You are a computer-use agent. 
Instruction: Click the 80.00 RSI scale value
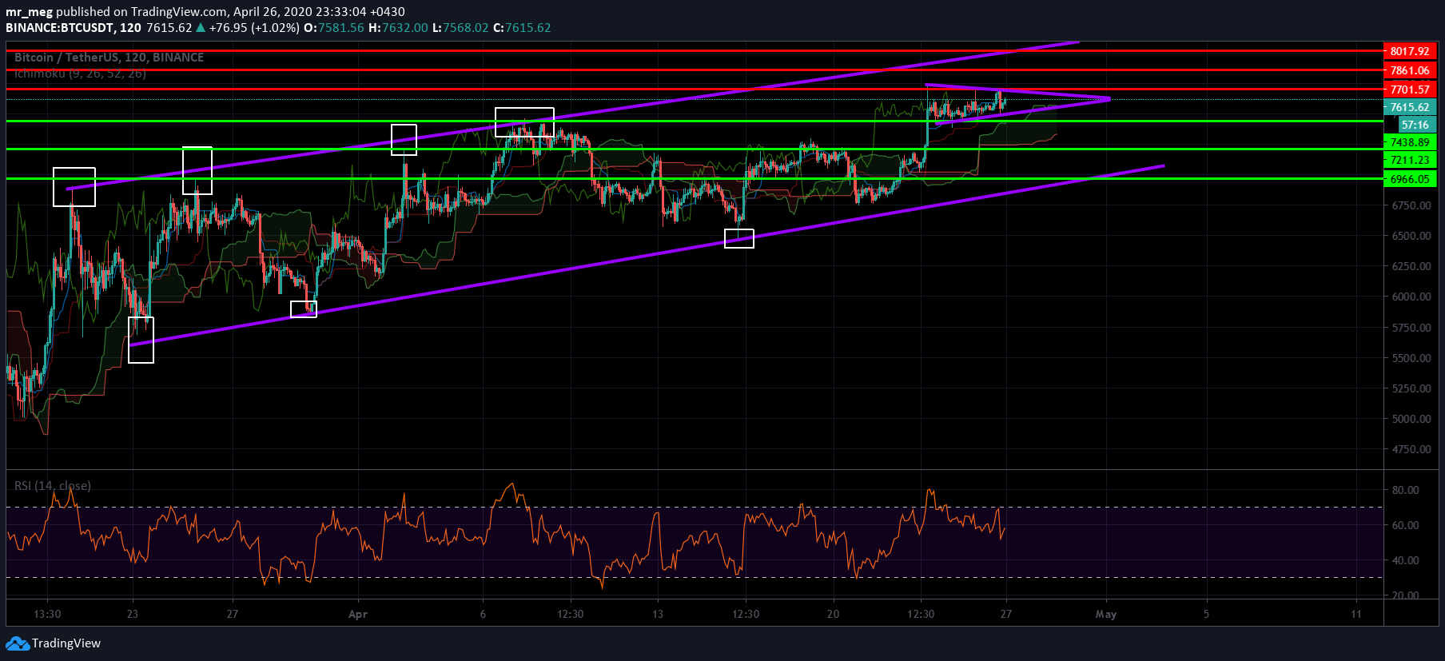pos(1406,490)
